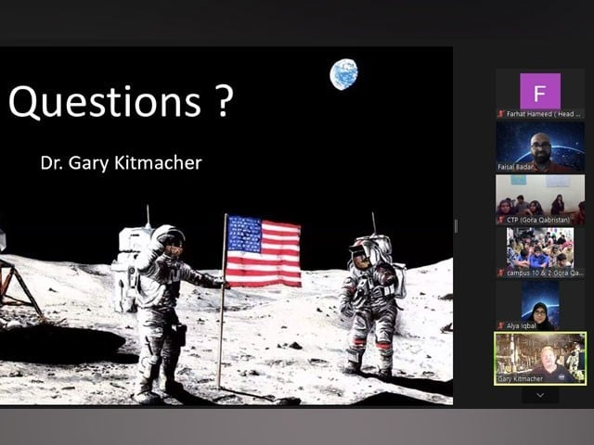Select Gary Kitmacher's highlighted speaker video tile
This screenshot has width=594, height=445.
click(x=540, y=359)
